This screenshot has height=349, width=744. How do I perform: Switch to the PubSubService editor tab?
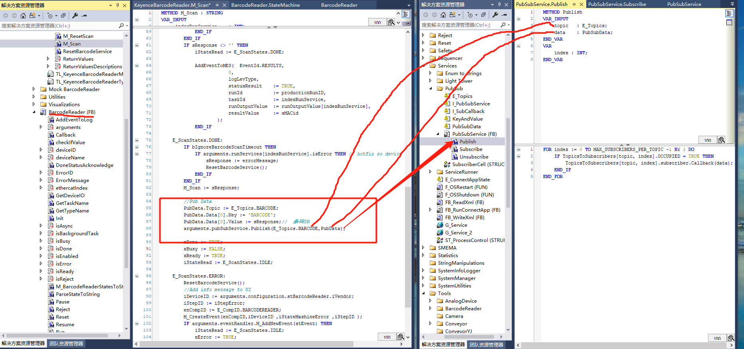tap(684, 4)
